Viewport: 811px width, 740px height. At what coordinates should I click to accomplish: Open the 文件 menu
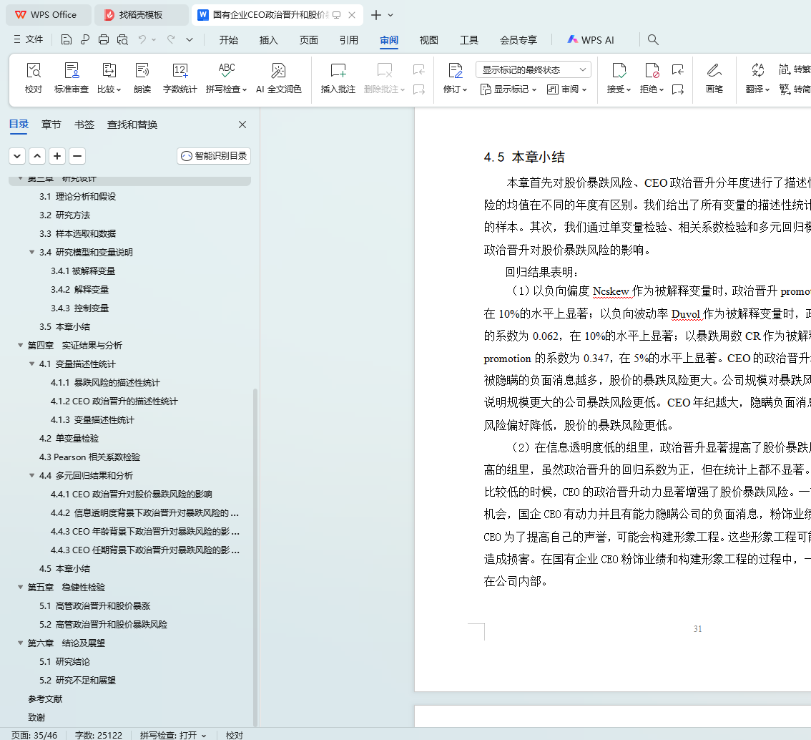(29, 39)
